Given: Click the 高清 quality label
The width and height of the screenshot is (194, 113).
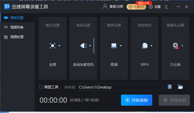Looking at the screenshot, I should [114, 65].
